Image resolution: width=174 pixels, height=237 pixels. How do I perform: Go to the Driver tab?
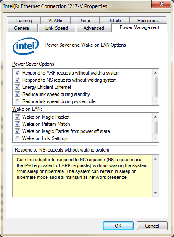pos(84,21)
